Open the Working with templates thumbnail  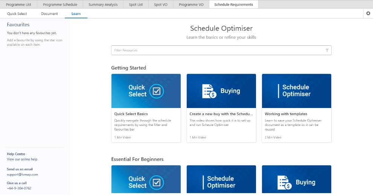tap(296, 91)
